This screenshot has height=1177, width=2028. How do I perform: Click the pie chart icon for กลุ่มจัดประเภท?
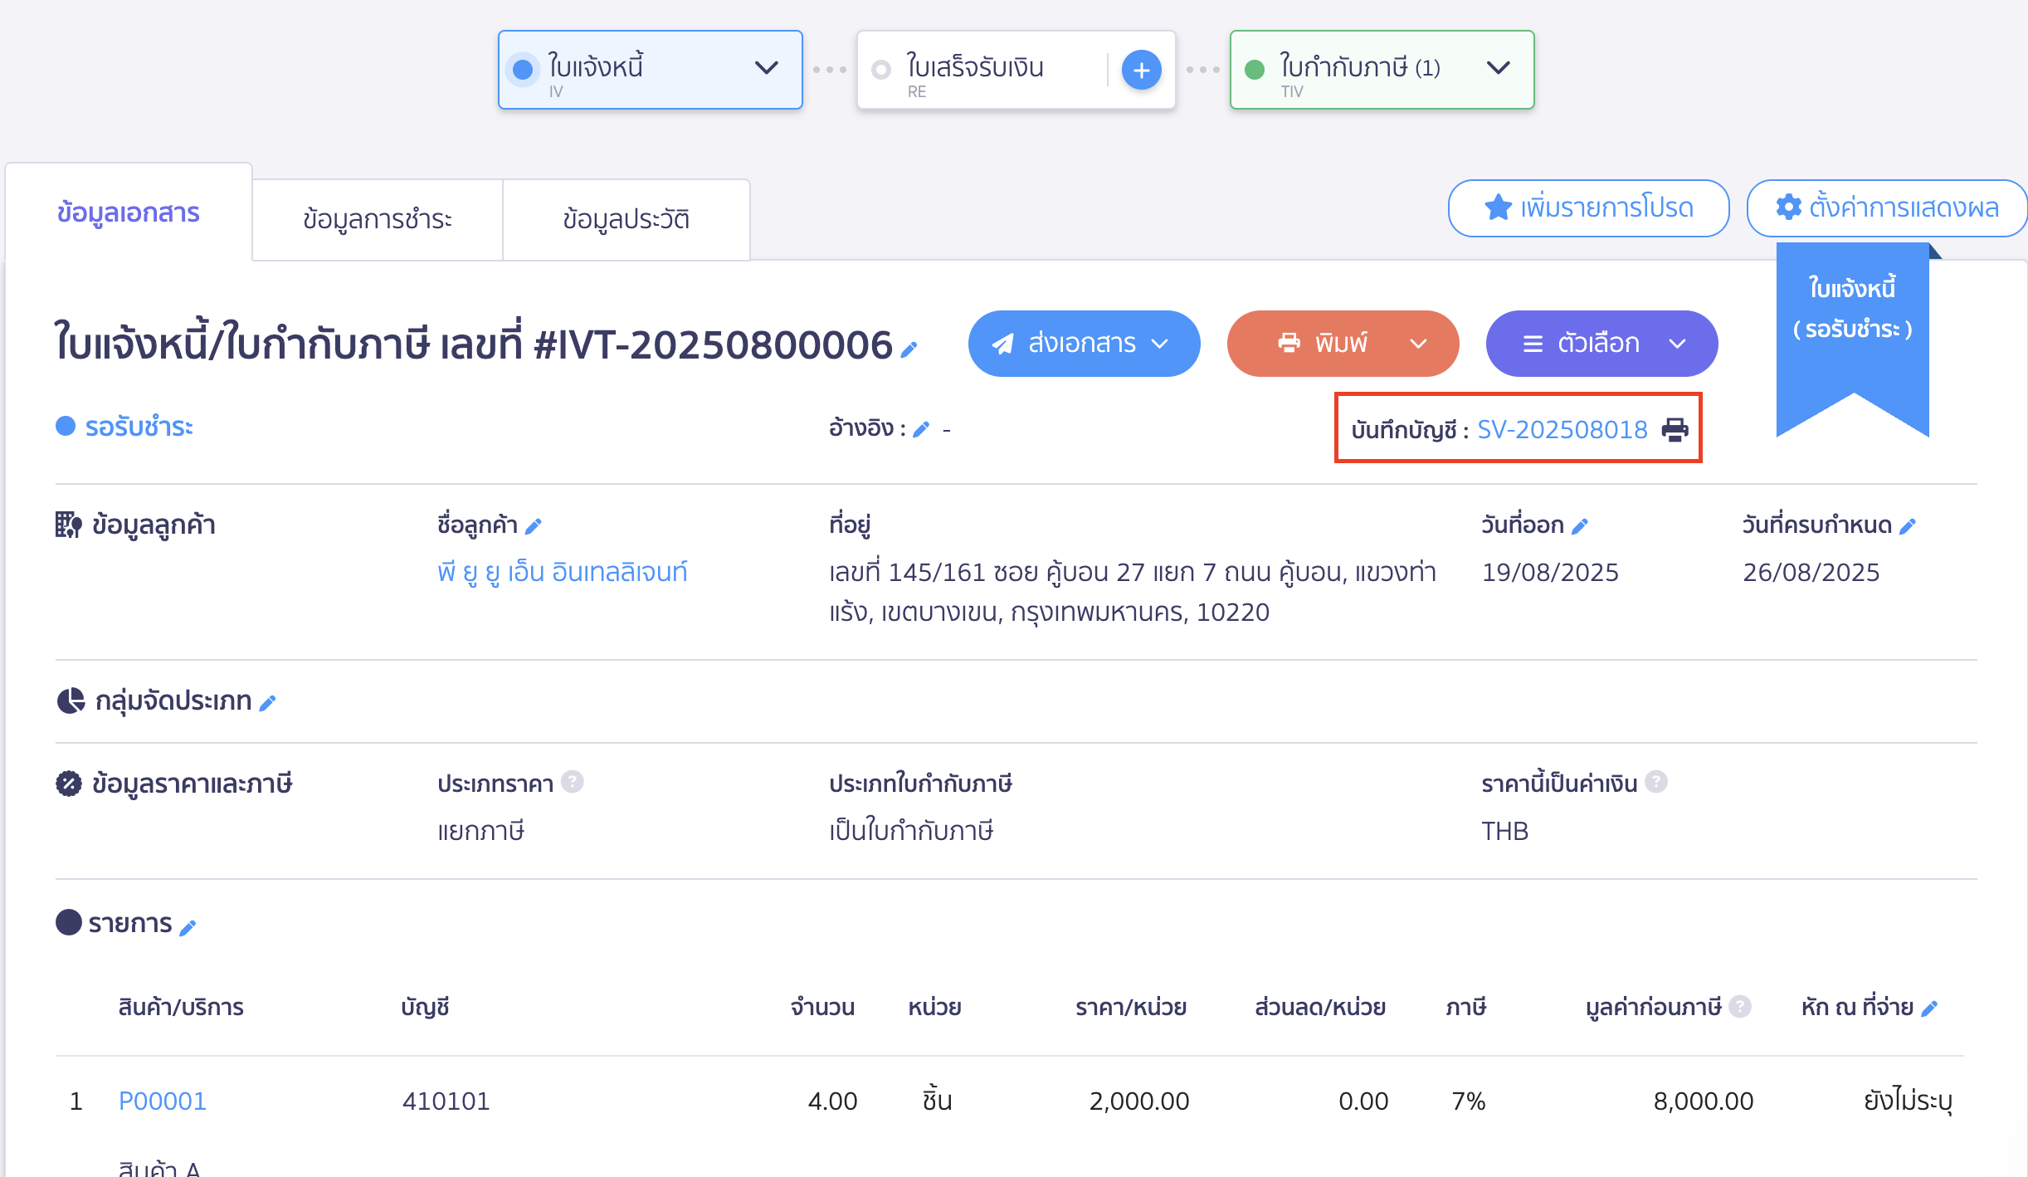point(71,701)
